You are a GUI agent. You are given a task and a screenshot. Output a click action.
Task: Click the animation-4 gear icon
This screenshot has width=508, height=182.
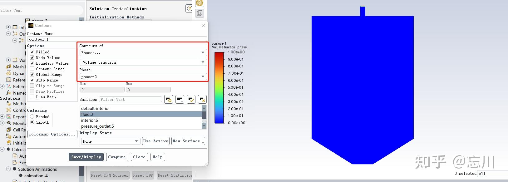point(21,175)
